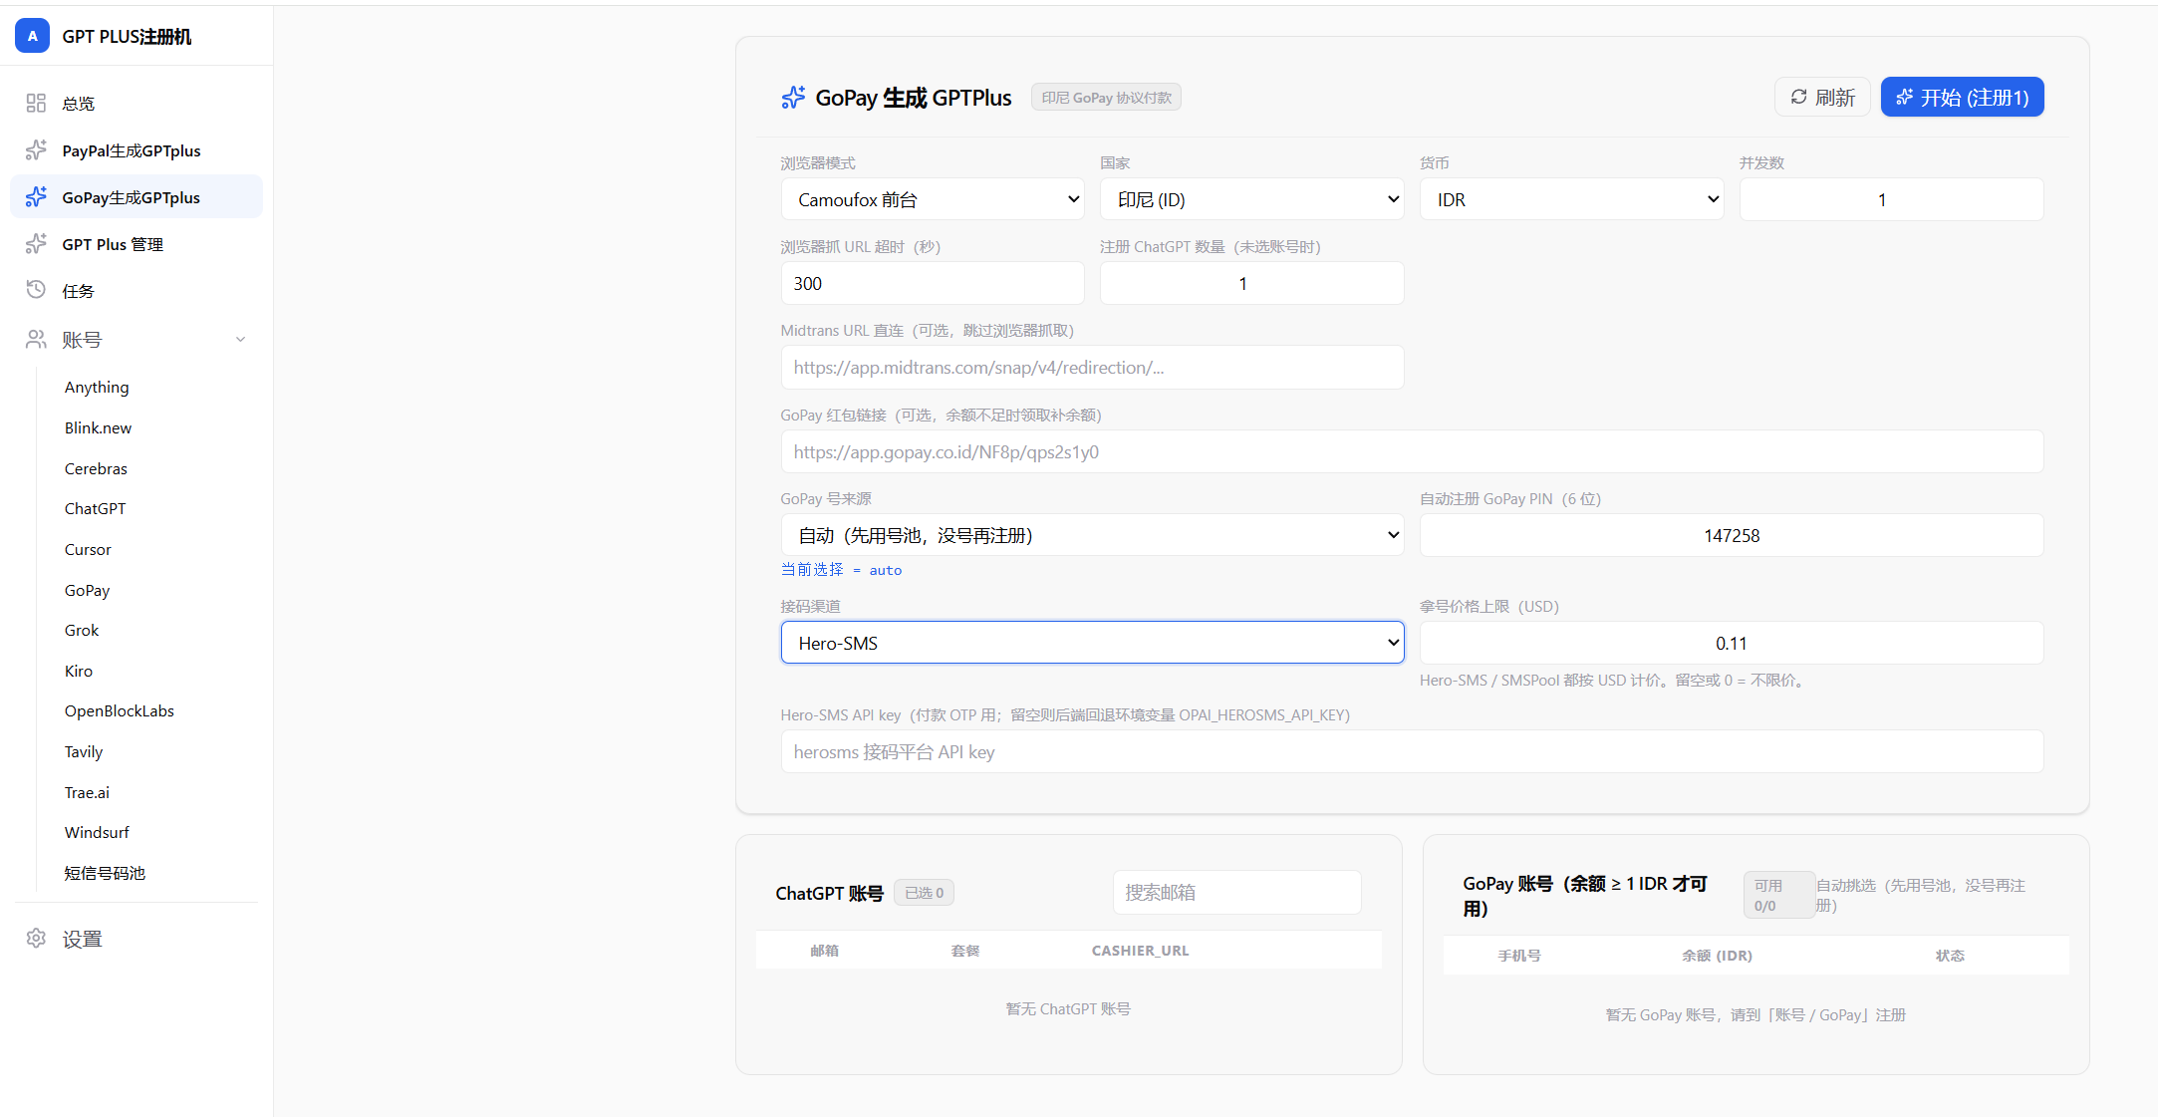Click the 开始 (注册1) button
Screen dimensions: 2158x1117
[1962, 98]
